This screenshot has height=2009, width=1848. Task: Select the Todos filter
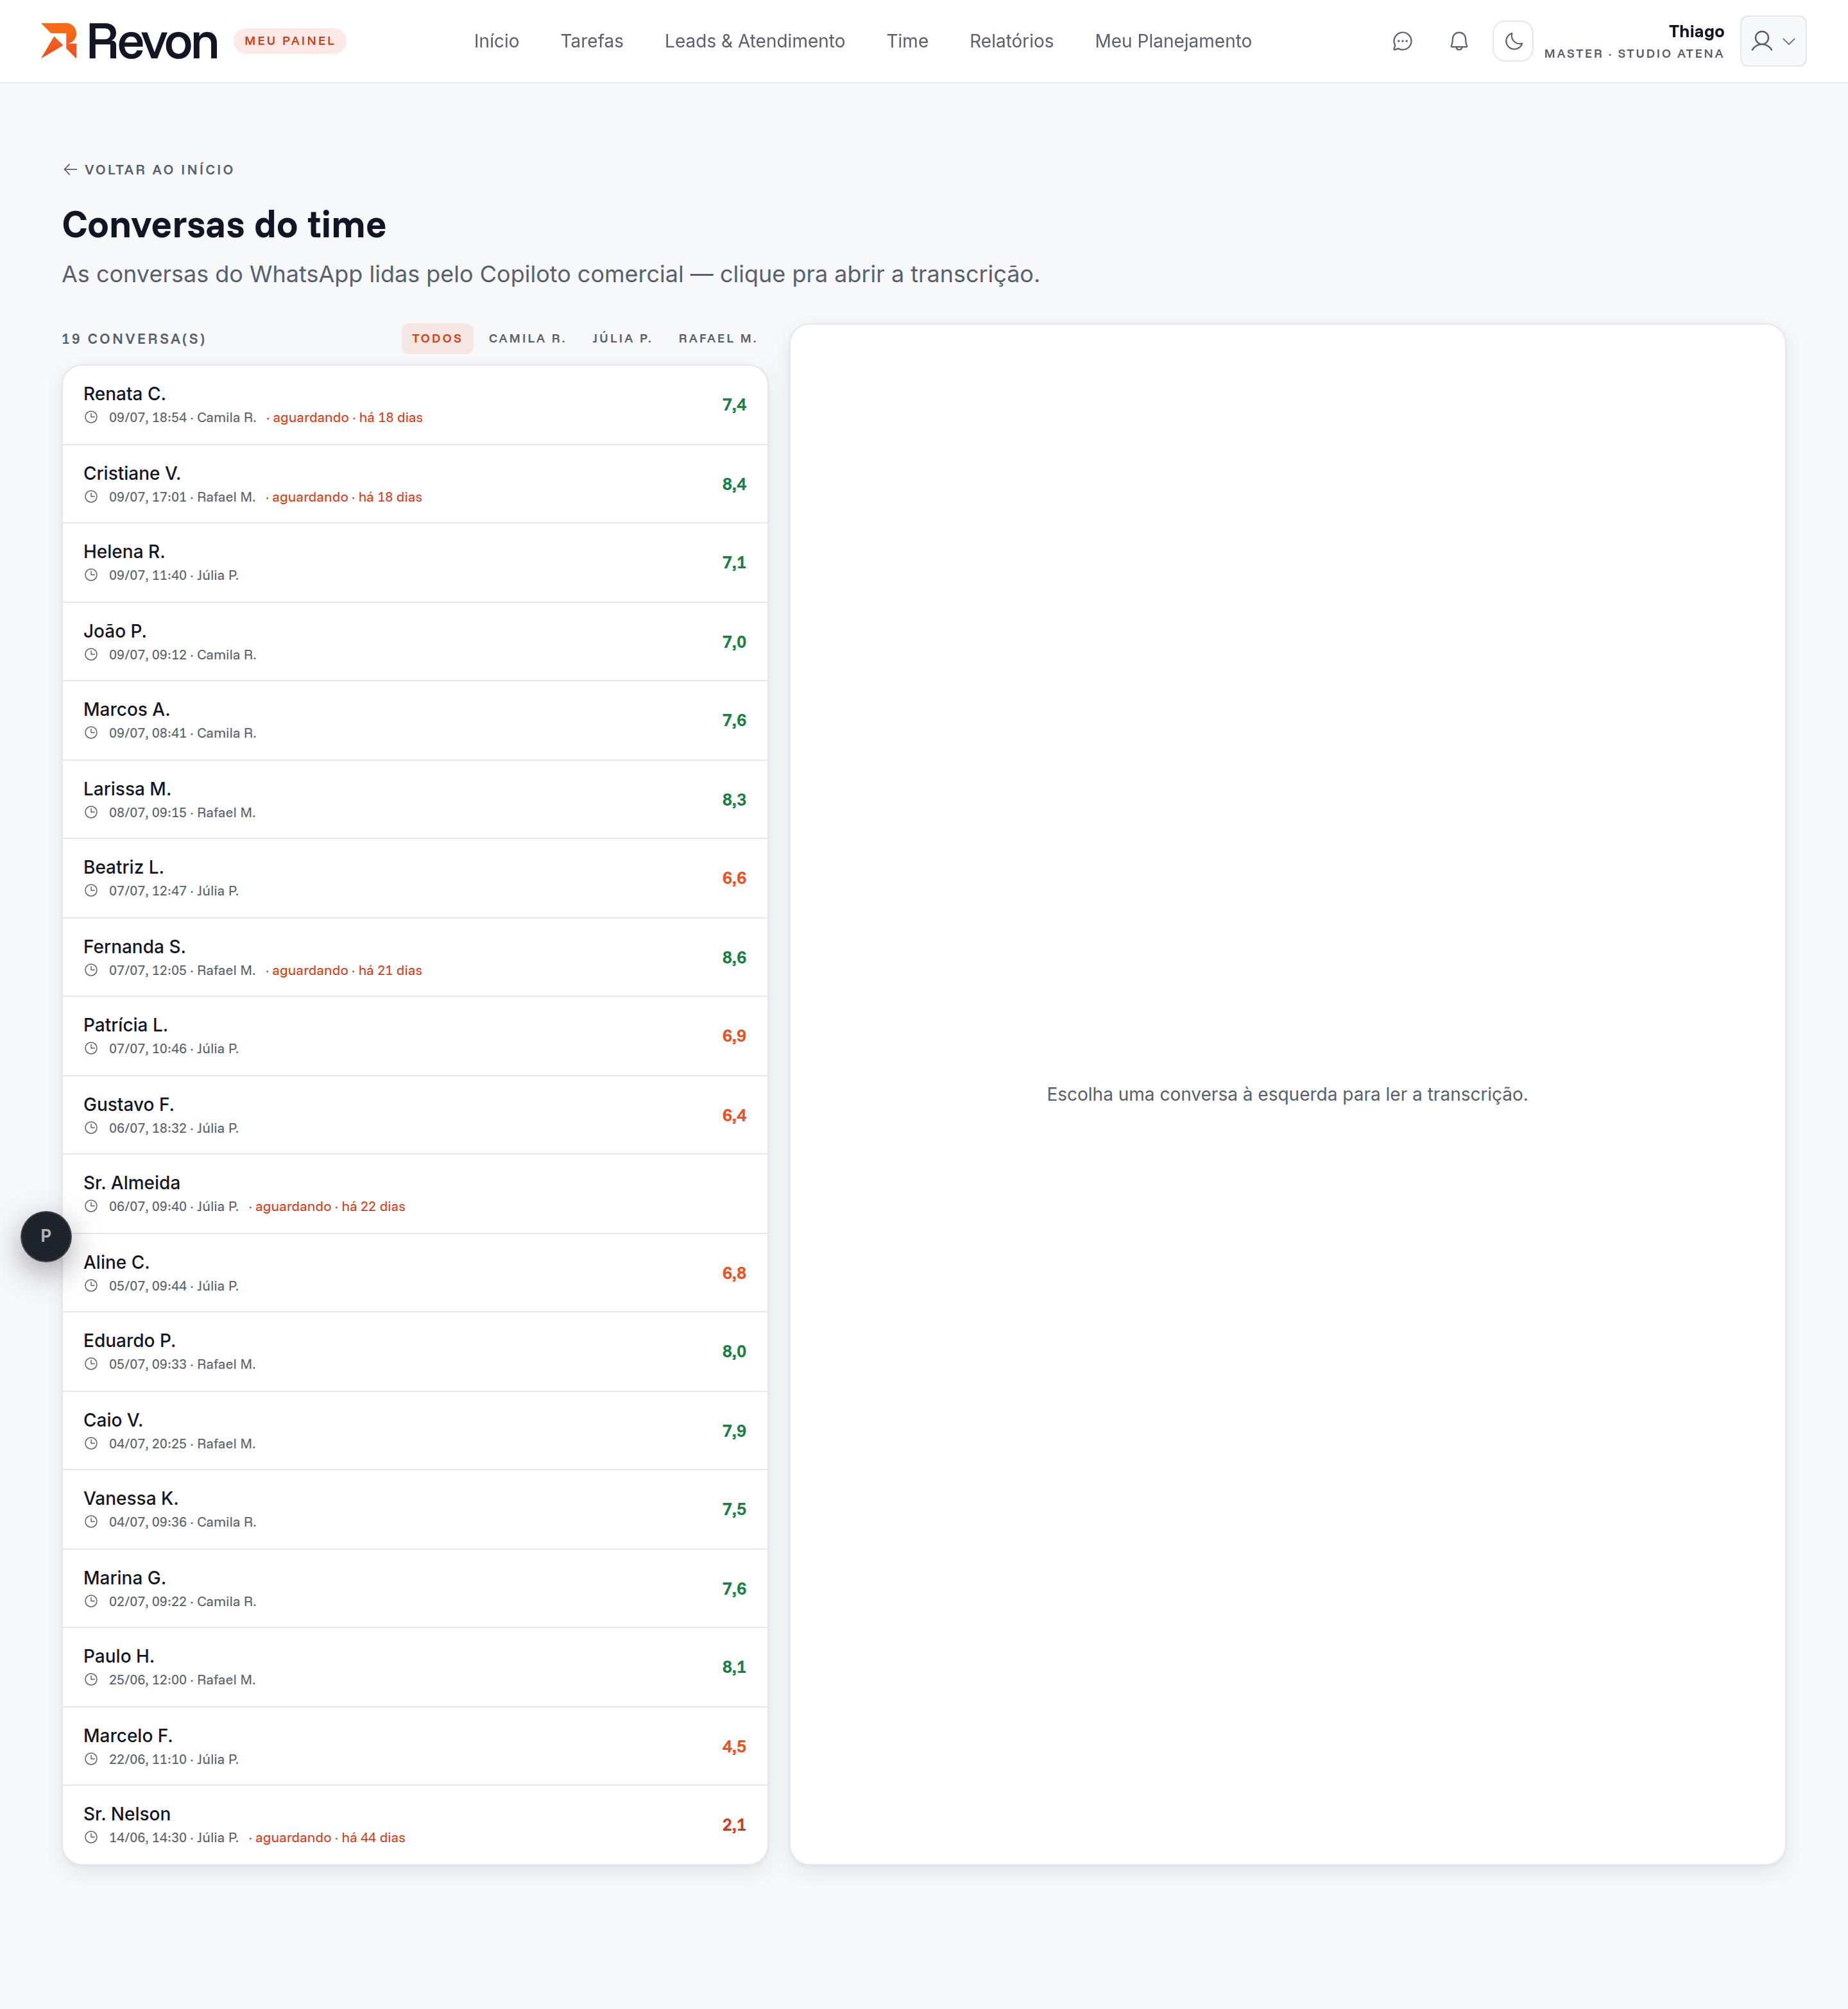point(437,339)
